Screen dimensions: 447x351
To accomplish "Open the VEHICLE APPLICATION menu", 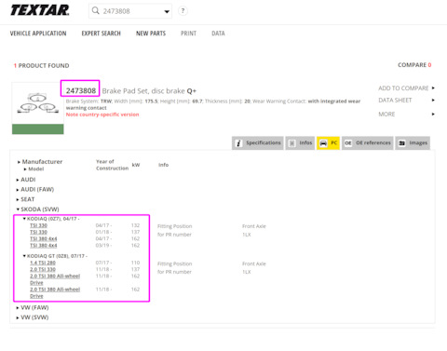I will click(x=38, y=34).
